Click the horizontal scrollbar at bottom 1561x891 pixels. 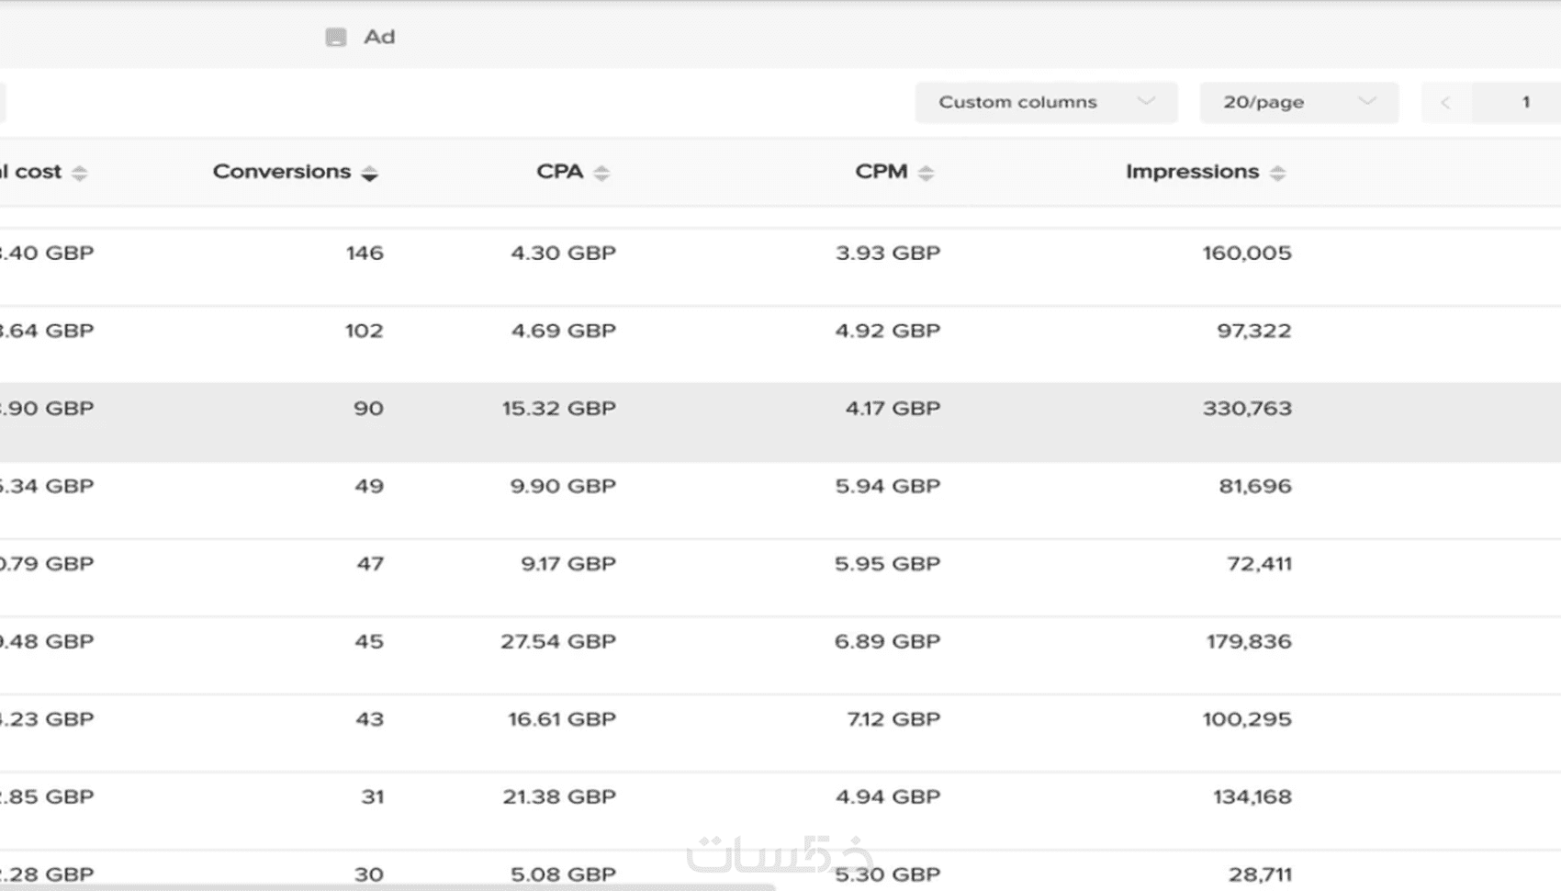(x=386, y=886)
